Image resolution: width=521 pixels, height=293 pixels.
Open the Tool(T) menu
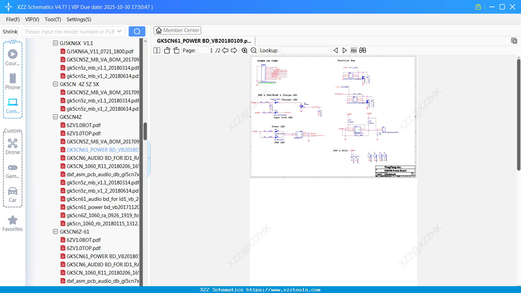pyautogui.click(x=53, y=19)
